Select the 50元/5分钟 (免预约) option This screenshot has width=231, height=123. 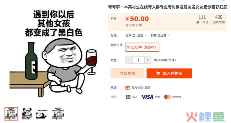point(142,47)
